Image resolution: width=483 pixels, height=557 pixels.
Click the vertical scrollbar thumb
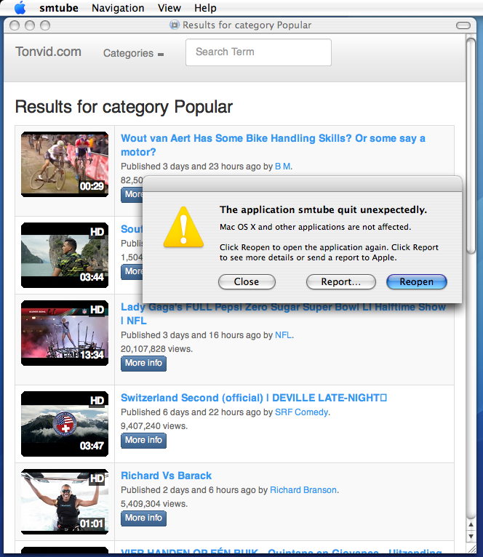pos(471,145)
